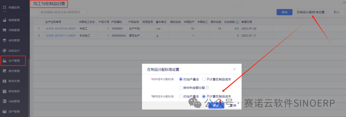The height and width of the screenshot is (117, 346).
Task: Click the 账务处理 sidebar icon
Action: [4, 81]
